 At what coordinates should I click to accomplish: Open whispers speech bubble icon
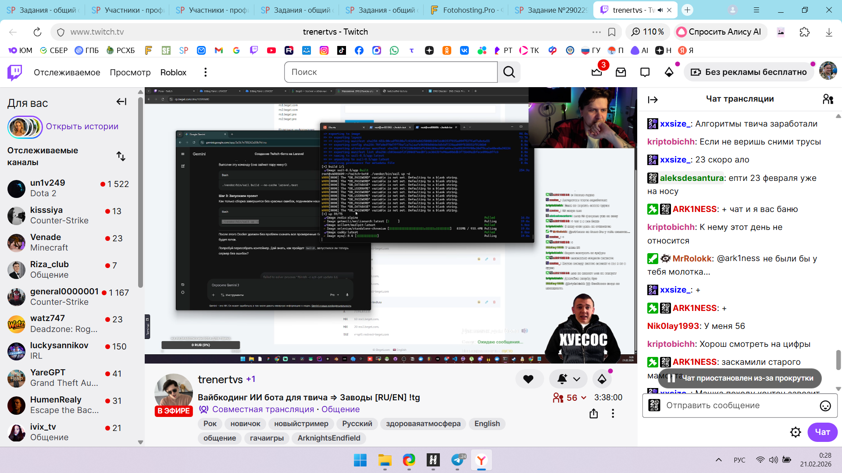pos(645,72)
